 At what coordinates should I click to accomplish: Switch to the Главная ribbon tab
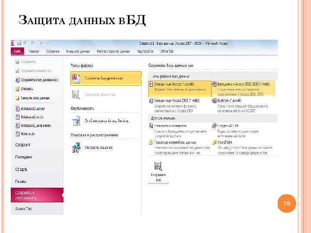coord(34,51)
